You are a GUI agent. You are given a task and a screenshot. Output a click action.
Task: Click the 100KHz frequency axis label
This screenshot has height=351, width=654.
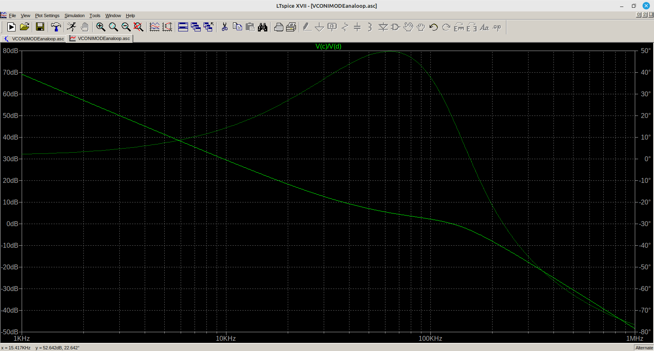click(430, 338)
